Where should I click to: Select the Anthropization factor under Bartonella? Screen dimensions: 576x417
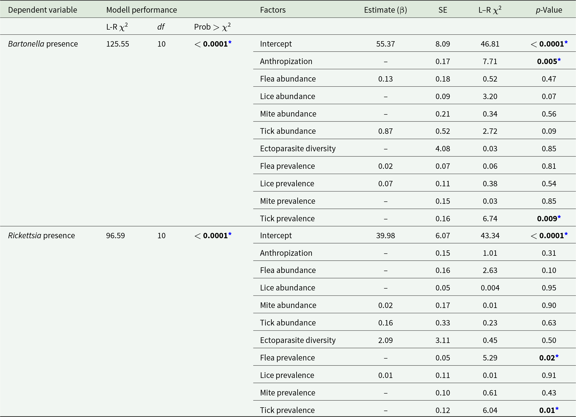coord(286,61)
